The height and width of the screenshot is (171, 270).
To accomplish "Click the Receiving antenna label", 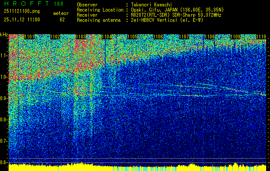I will point(99,20).
